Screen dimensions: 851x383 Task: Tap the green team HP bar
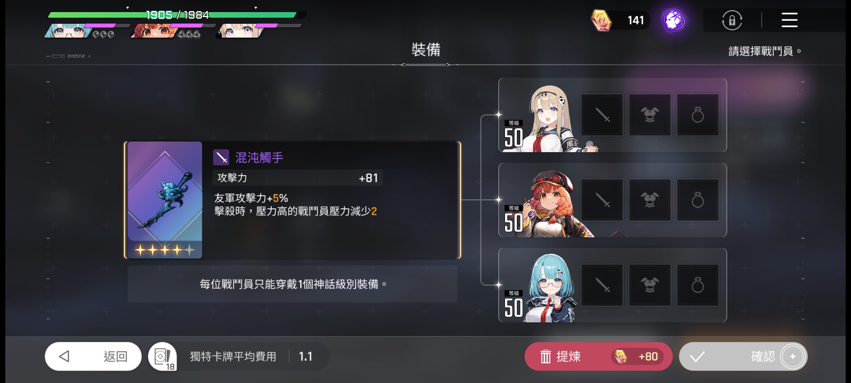[x=177, y=15]
